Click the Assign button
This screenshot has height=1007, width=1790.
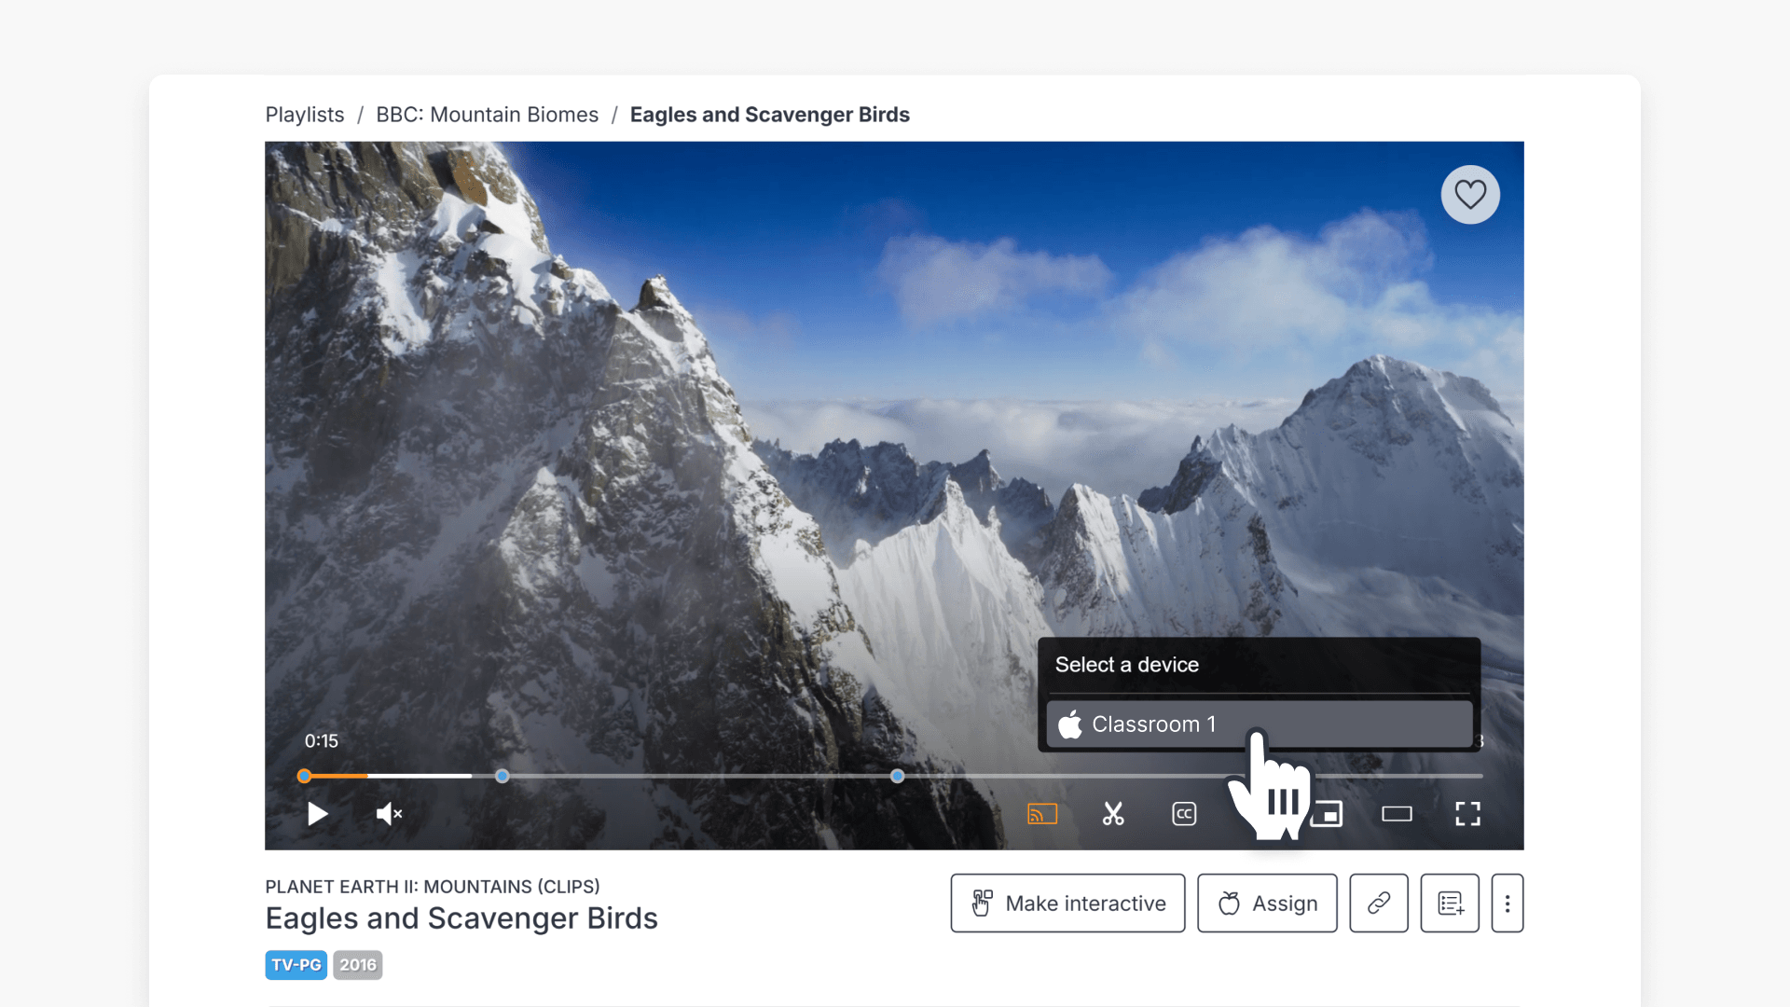1267,903
